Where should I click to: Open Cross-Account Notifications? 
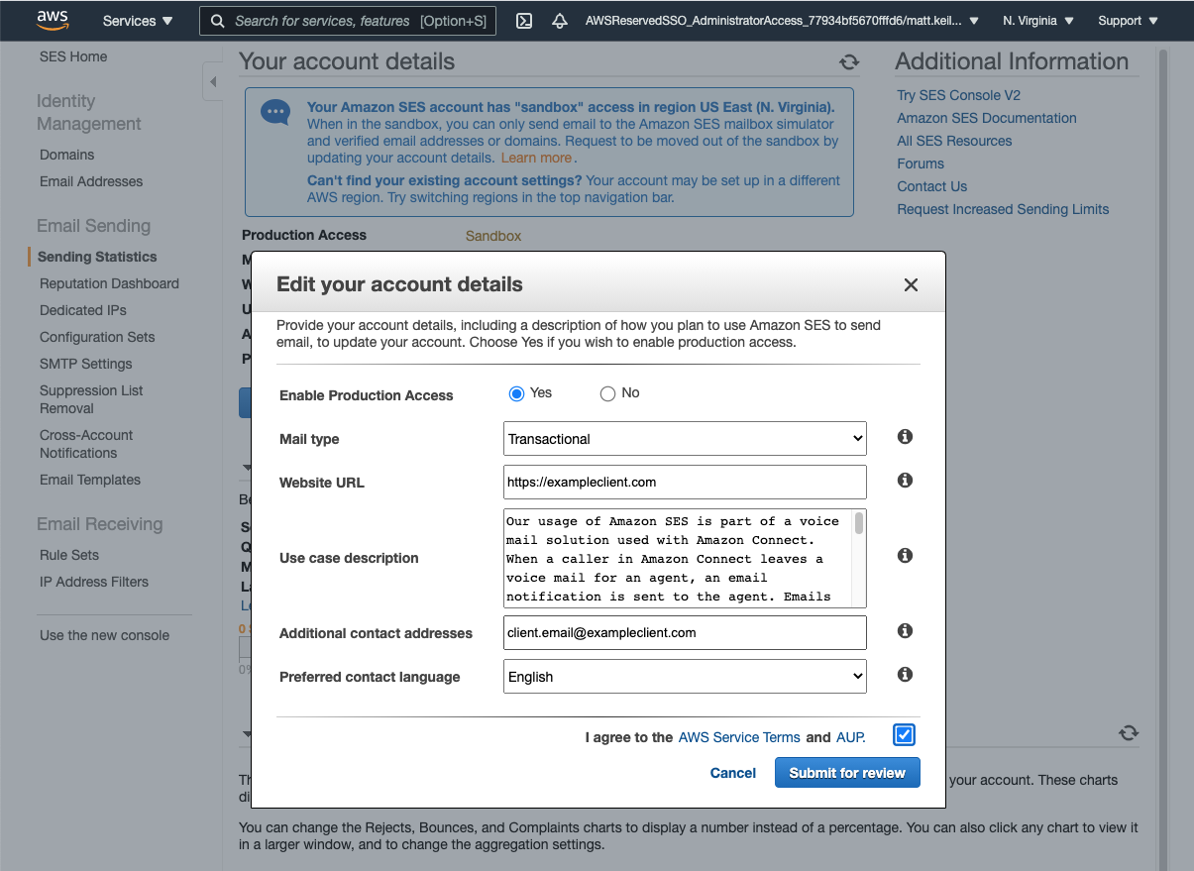click(86, 444)
